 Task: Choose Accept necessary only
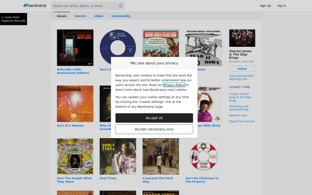(x=154, y=129)
